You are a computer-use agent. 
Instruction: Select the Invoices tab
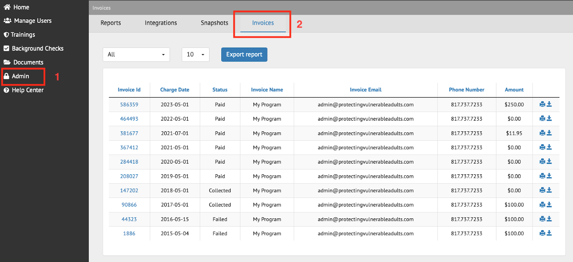coord(263,23)
